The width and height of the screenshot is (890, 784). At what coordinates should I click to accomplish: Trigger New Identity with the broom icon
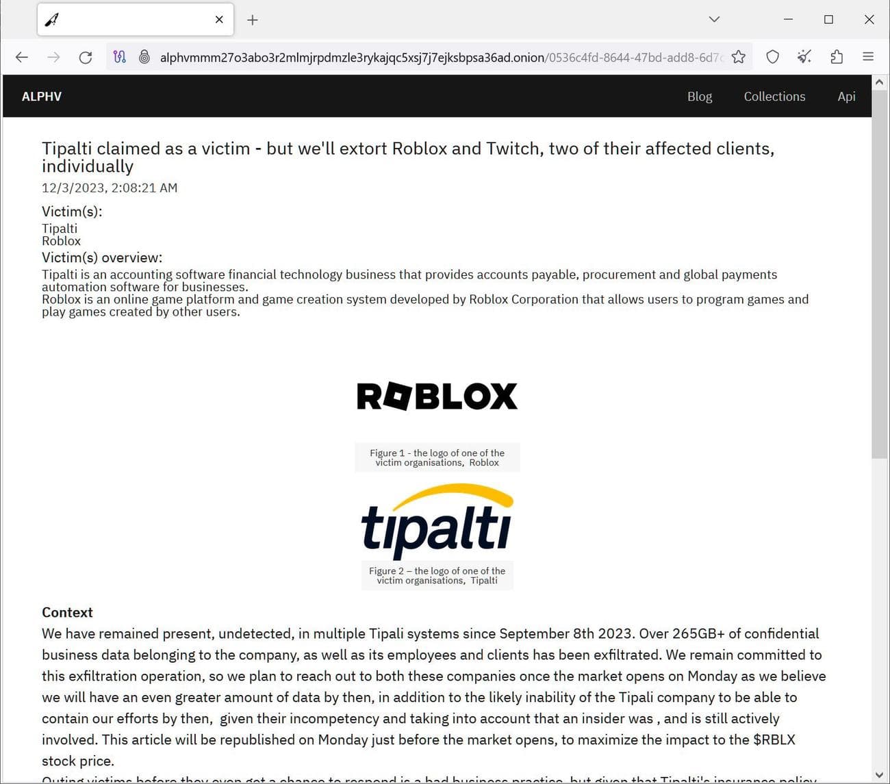(x=804, y=57)
